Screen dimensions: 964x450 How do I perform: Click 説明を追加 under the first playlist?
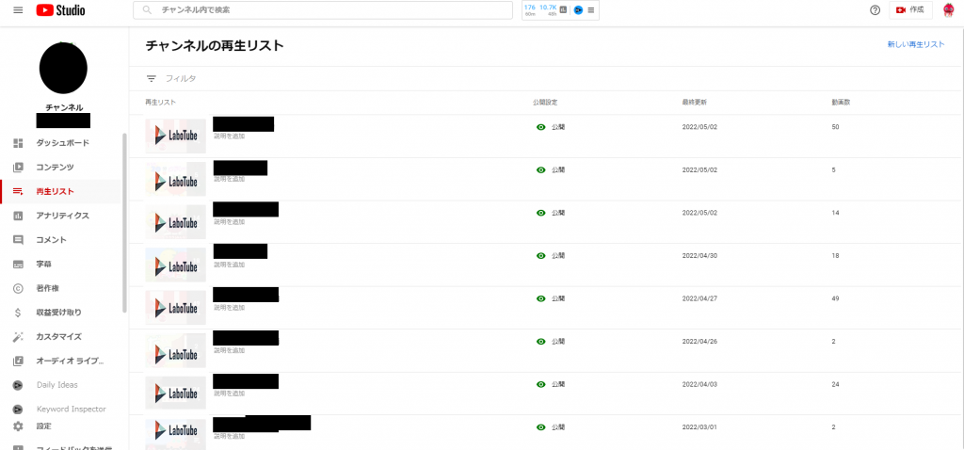(229, 137)
